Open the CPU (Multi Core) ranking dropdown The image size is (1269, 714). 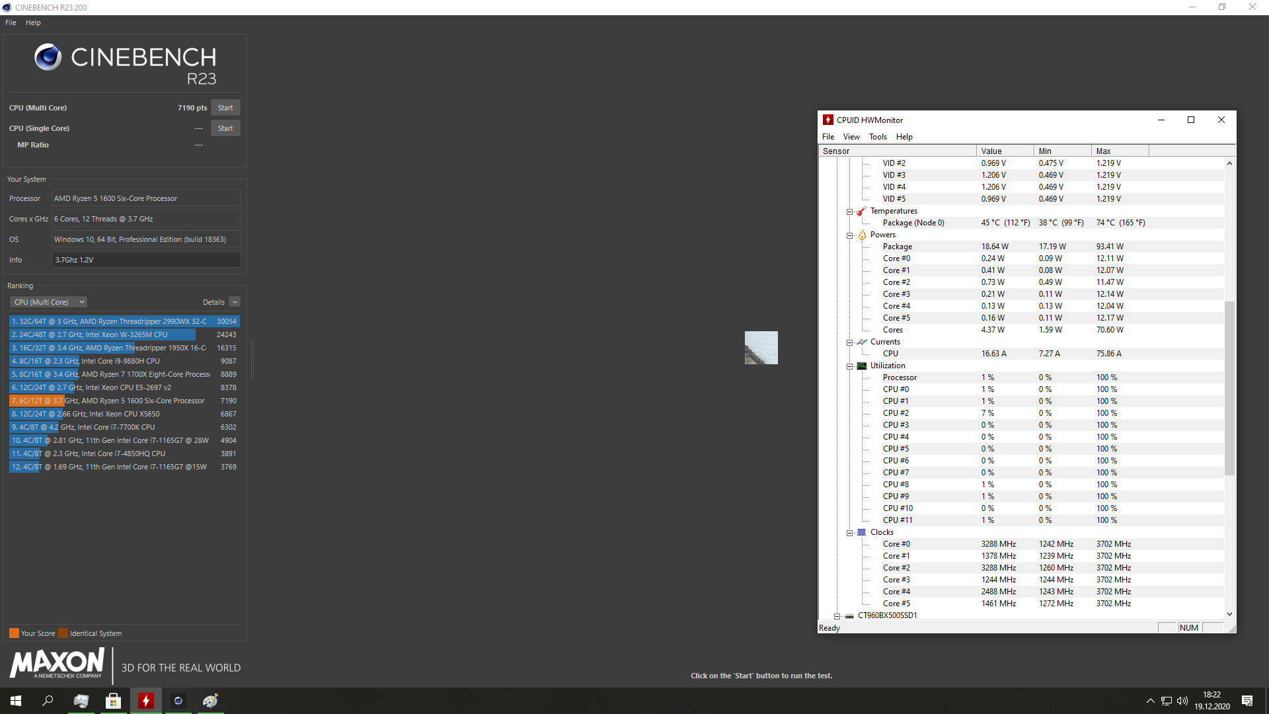49,302
